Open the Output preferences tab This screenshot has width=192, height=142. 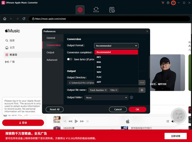[53, 52]
